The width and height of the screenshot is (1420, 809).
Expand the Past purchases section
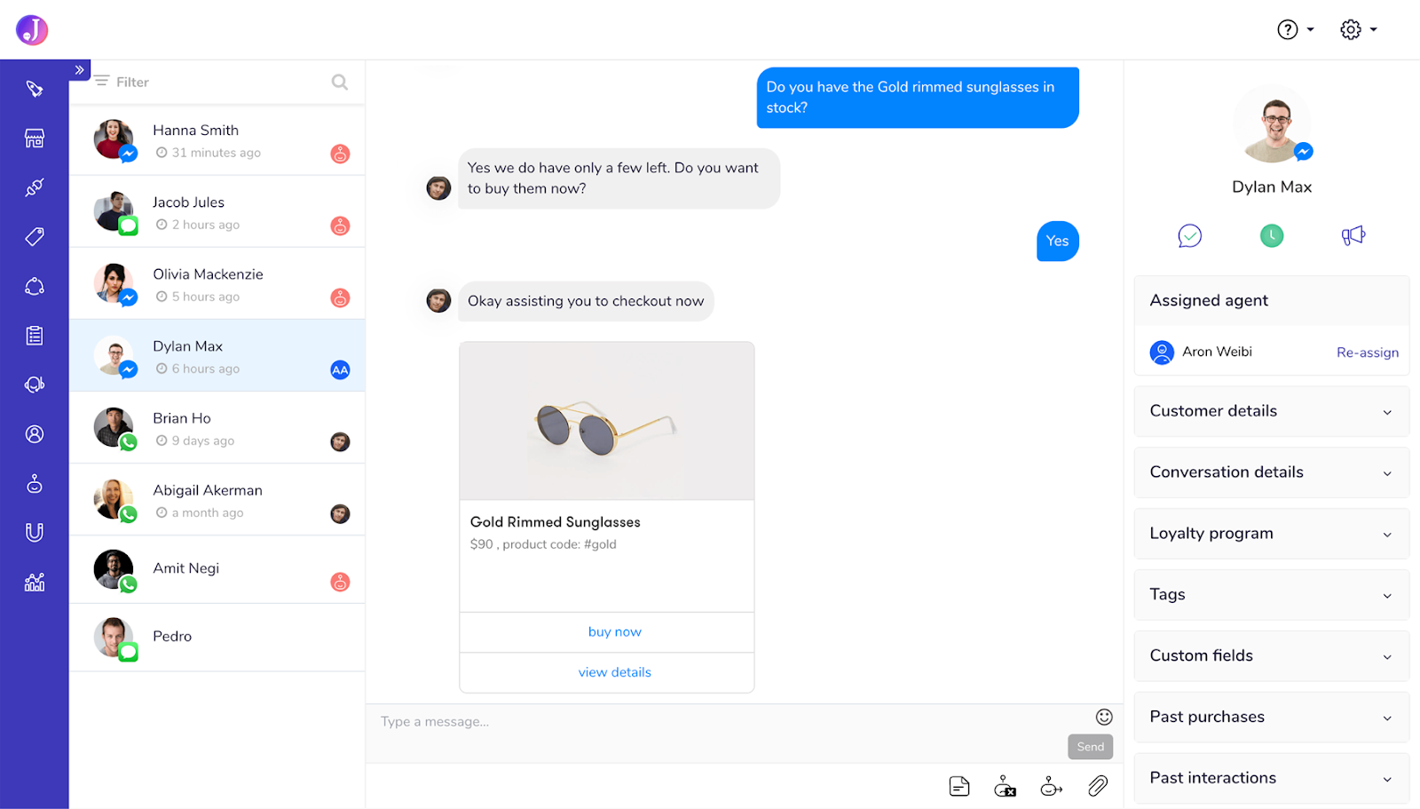point(1272,718)
